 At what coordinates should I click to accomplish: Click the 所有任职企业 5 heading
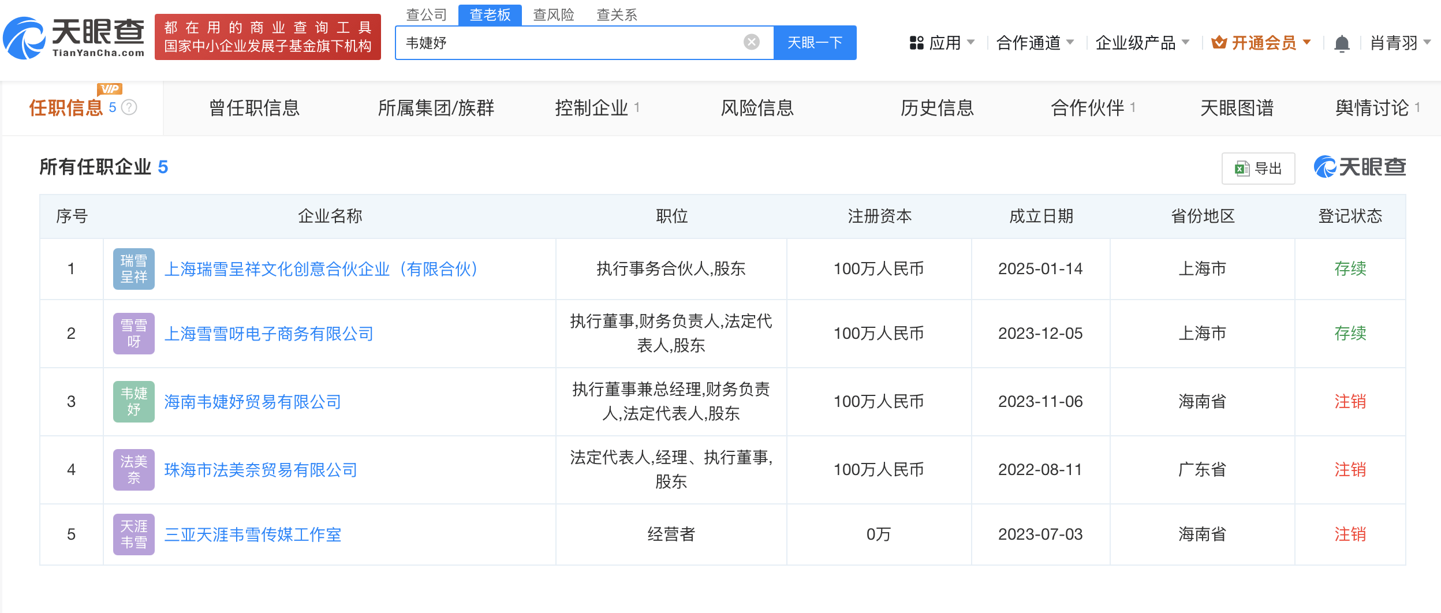104,167
